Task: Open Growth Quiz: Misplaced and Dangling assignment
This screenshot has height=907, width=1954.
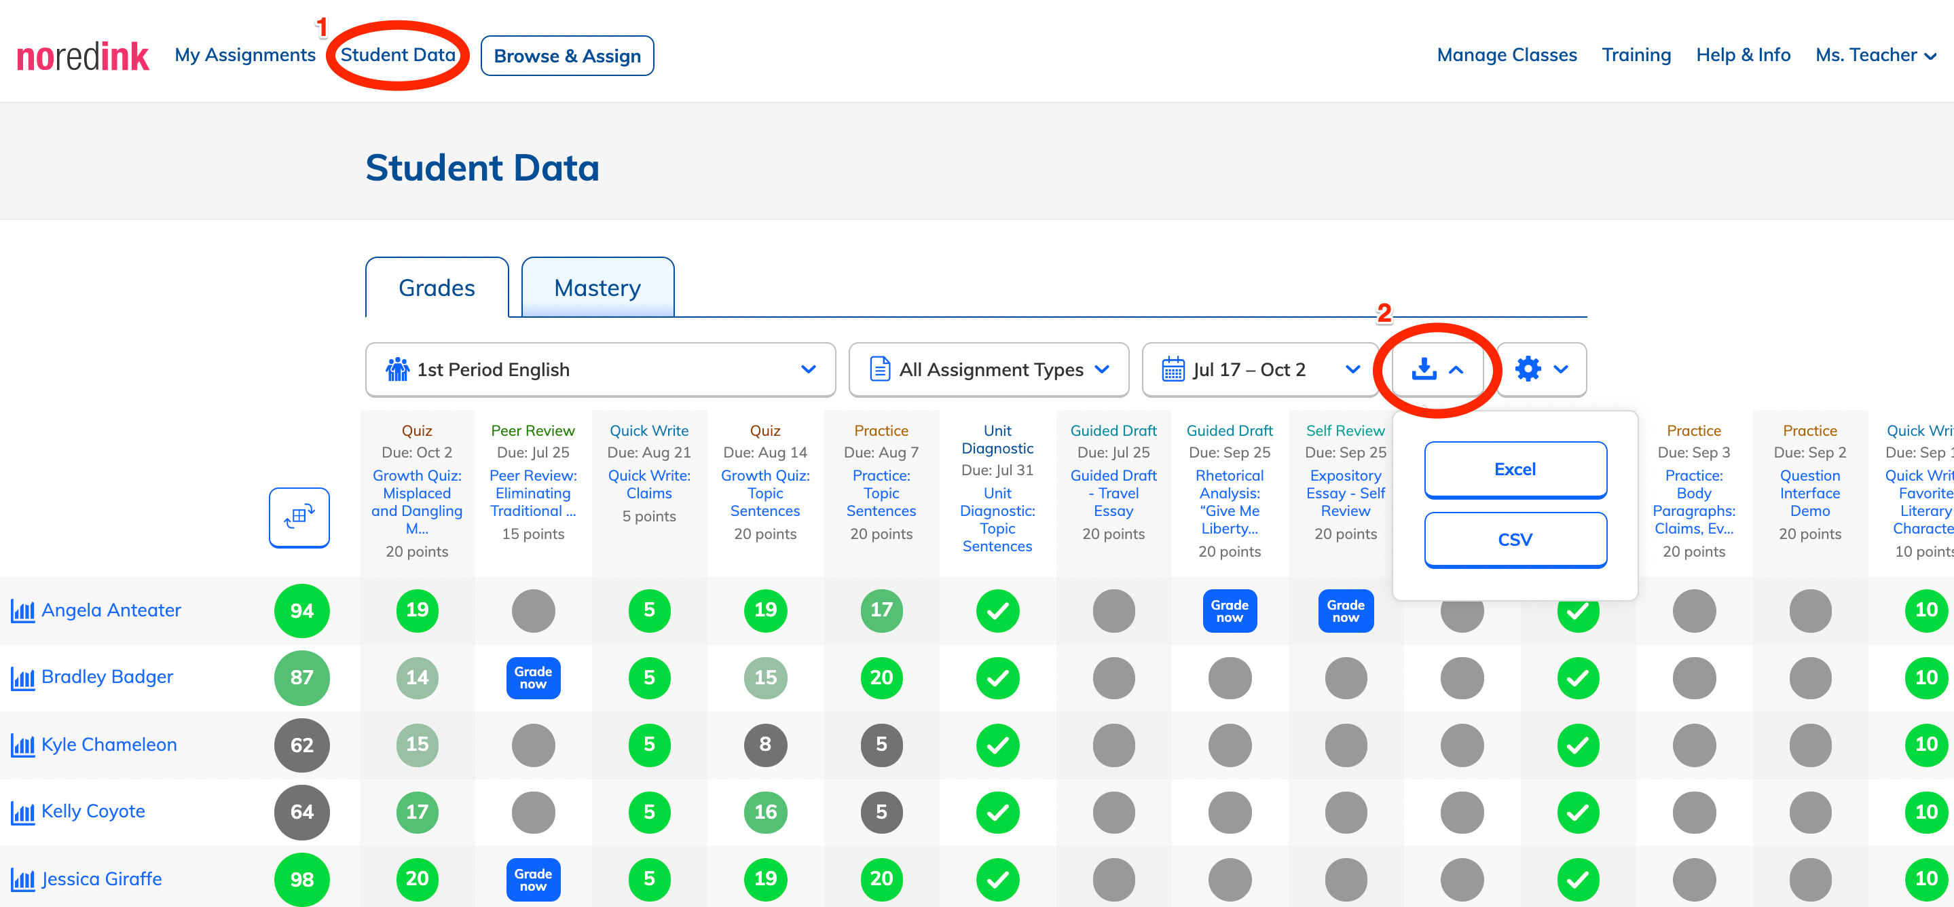Action: (x=417, y=501)
